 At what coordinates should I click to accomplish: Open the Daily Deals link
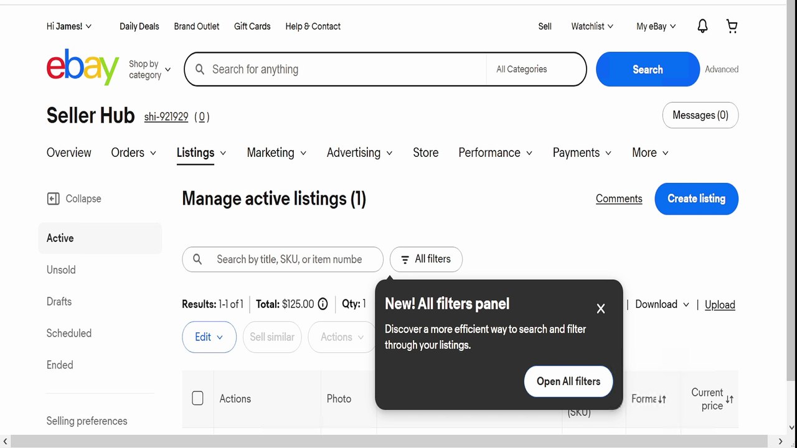tap(139, 26)
